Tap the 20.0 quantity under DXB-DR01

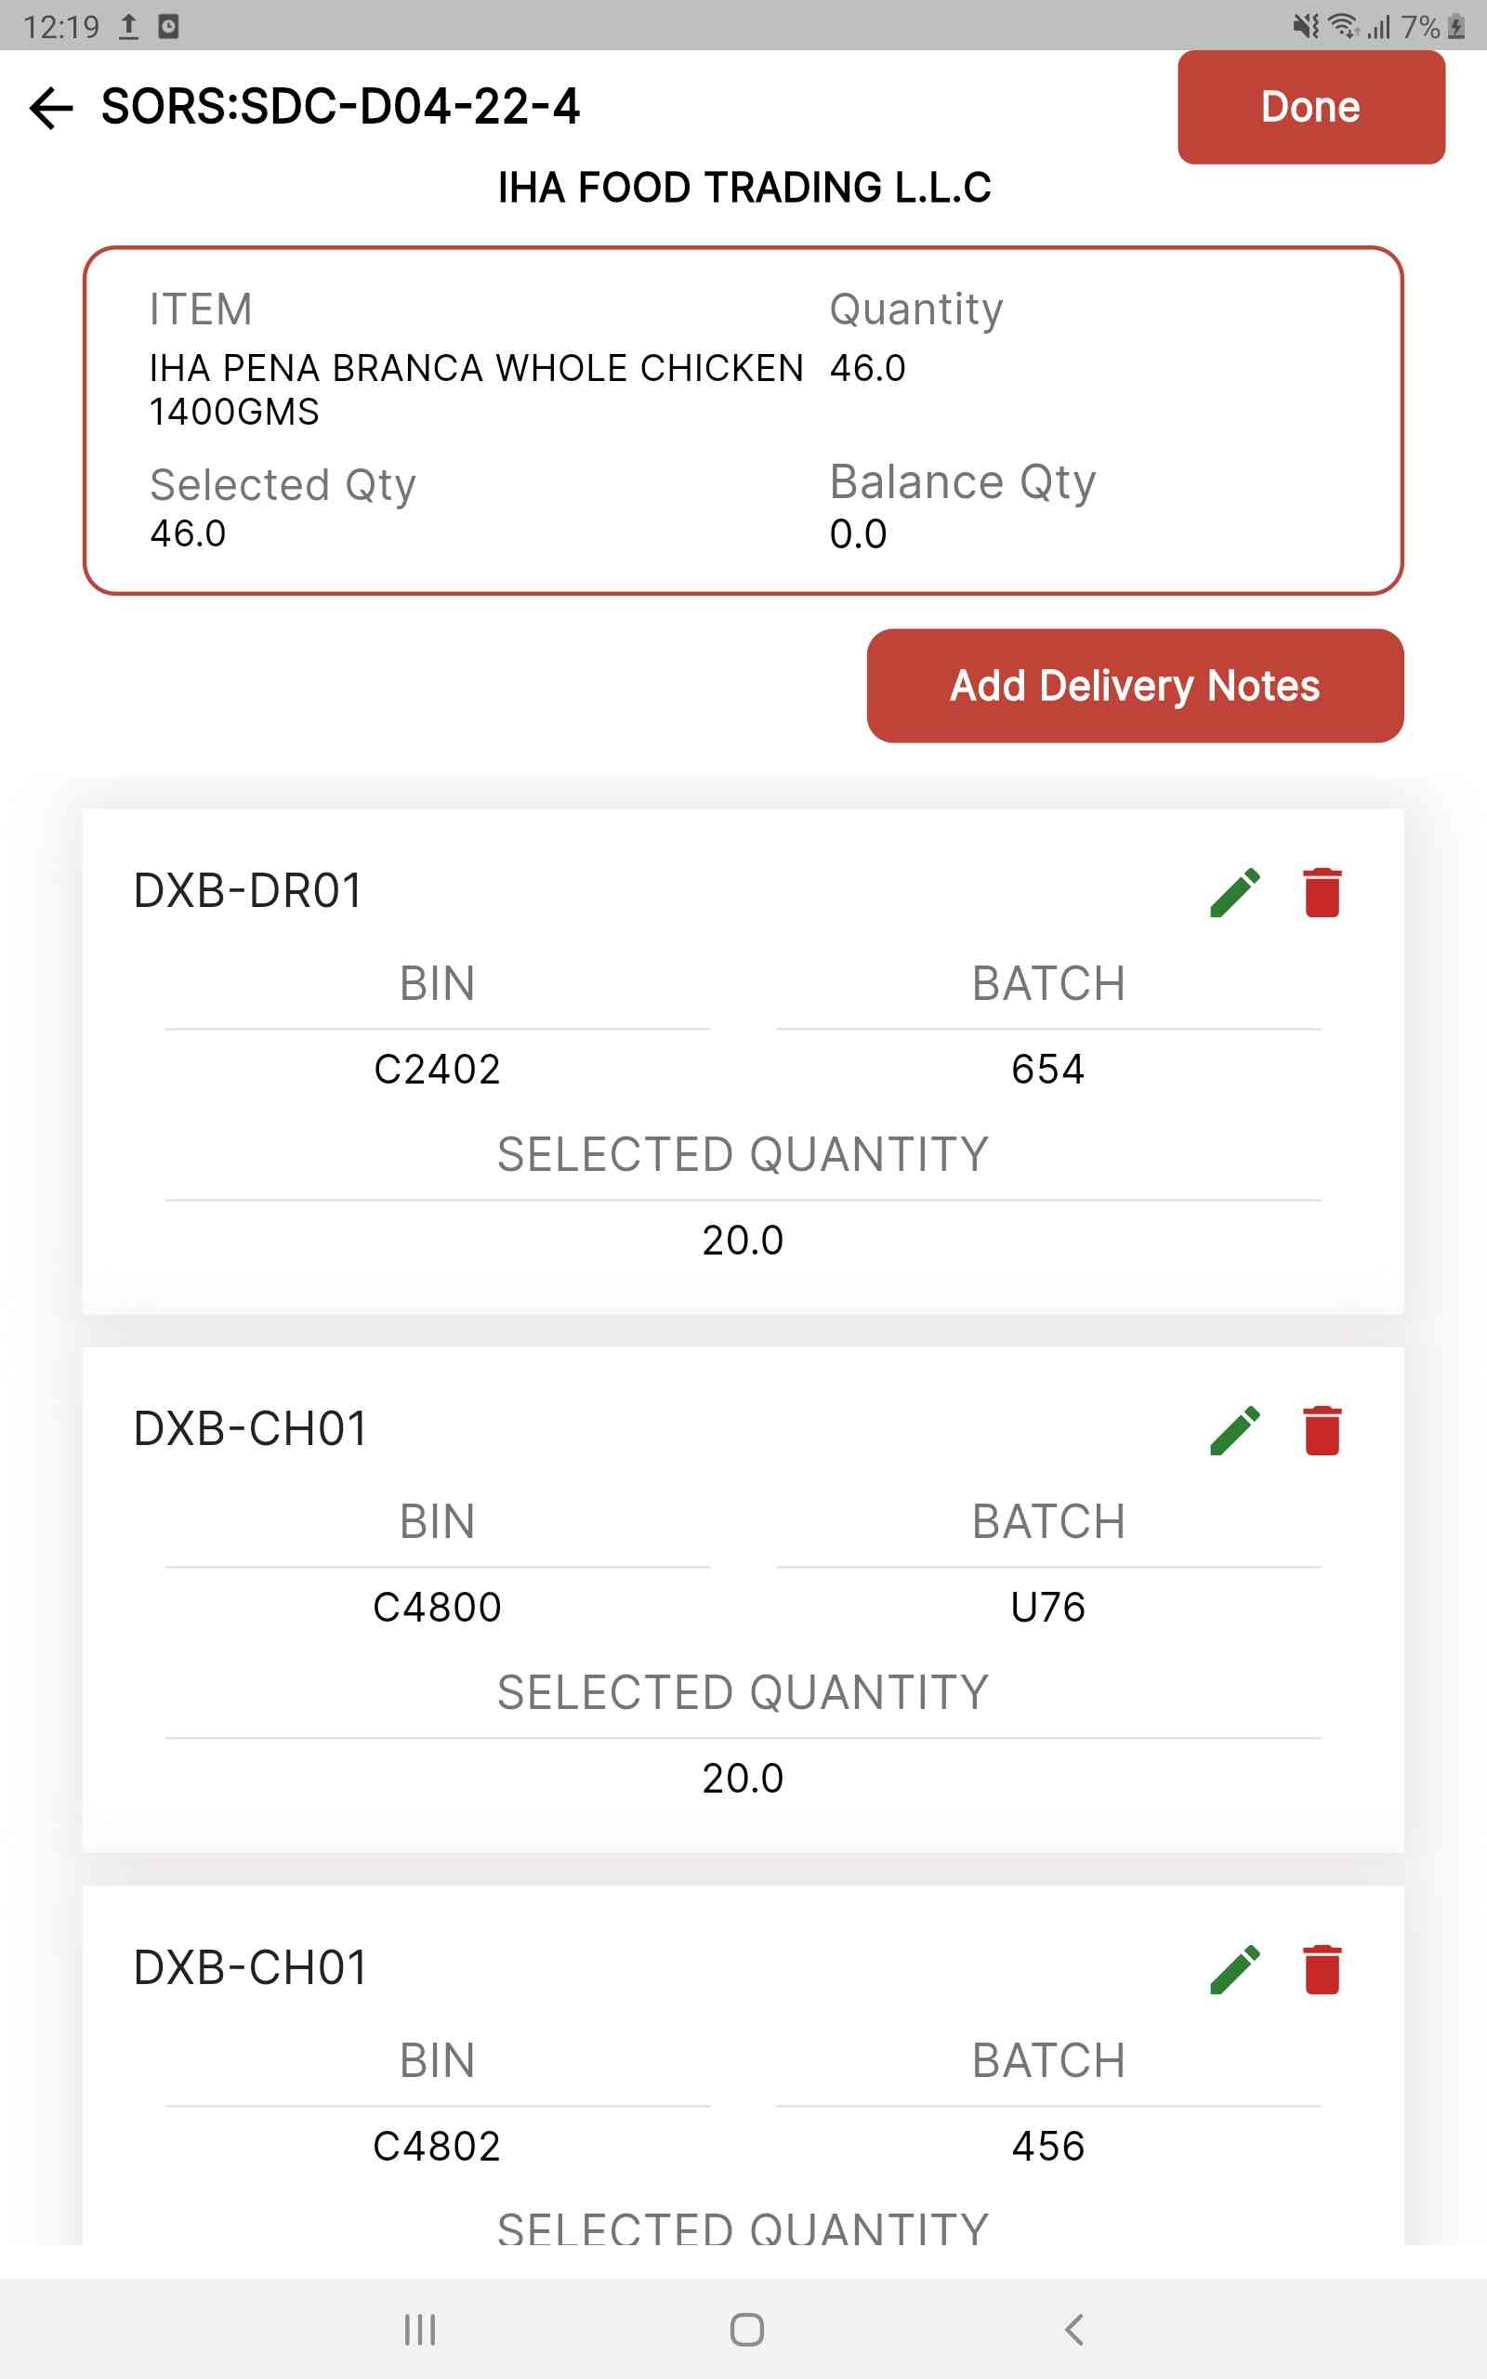(x=743, y=1240)
